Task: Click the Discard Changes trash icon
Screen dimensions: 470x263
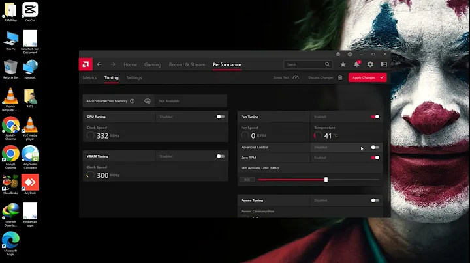Action: (x=340, y=77)
